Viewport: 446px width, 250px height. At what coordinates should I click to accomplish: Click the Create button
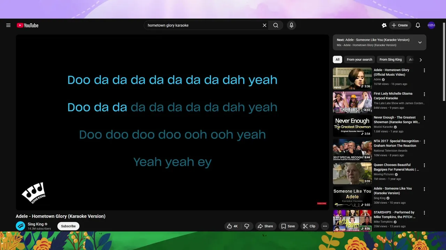[400, 25]
